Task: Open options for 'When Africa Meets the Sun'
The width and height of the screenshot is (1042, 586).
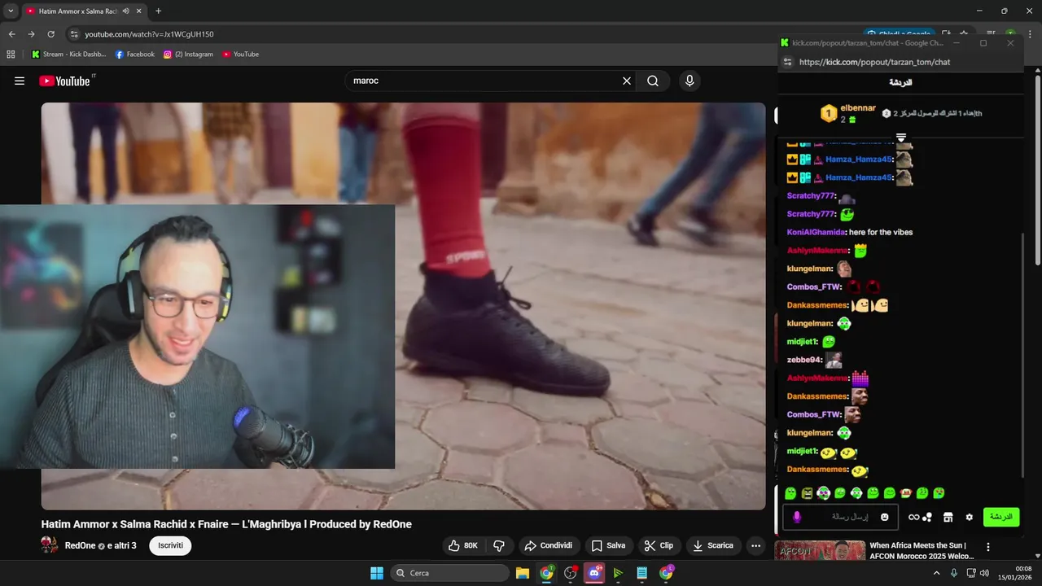Action: (987, 547)
